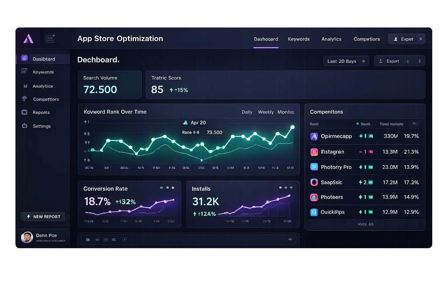Screen dimensions: 448x299
Task: Click the person icon in the Expet button
Action: [396, 39]
